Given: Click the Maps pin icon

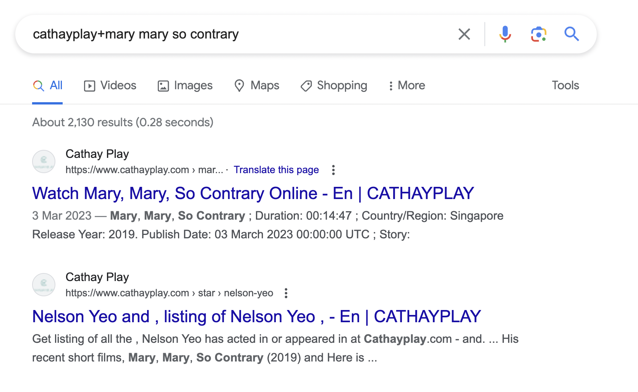Looking at the screenshot, I should pyautogui.click(x=240, y=86).
